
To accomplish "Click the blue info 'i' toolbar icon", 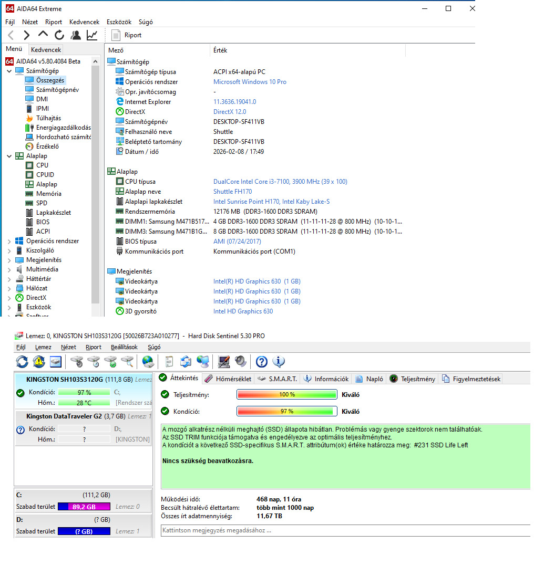I will [x=278, y=362].
